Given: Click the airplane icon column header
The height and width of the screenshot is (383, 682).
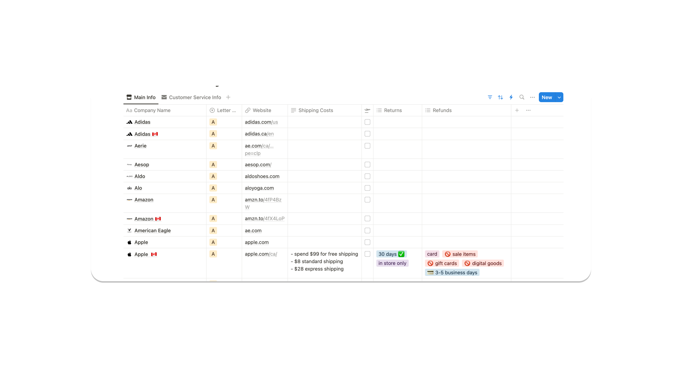Looking at the screenshot, I should [367, 110].
